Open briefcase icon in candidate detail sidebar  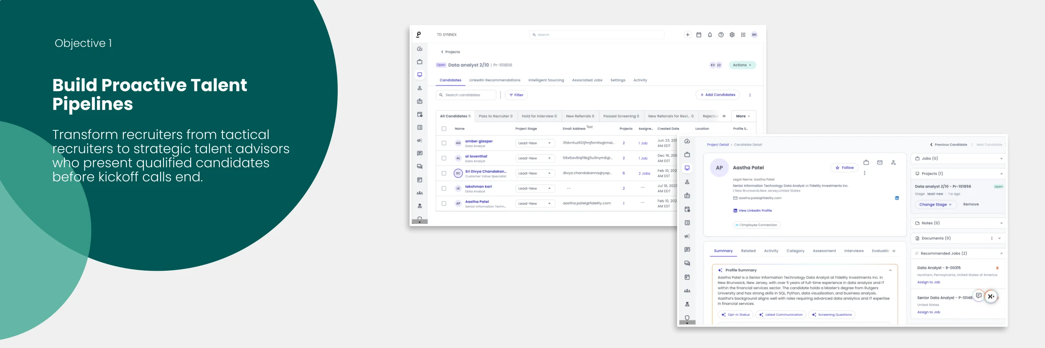point(687,155)
